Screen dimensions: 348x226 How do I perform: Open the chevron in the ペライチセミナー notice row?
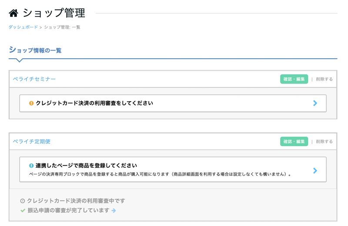[x=315, y=103]
